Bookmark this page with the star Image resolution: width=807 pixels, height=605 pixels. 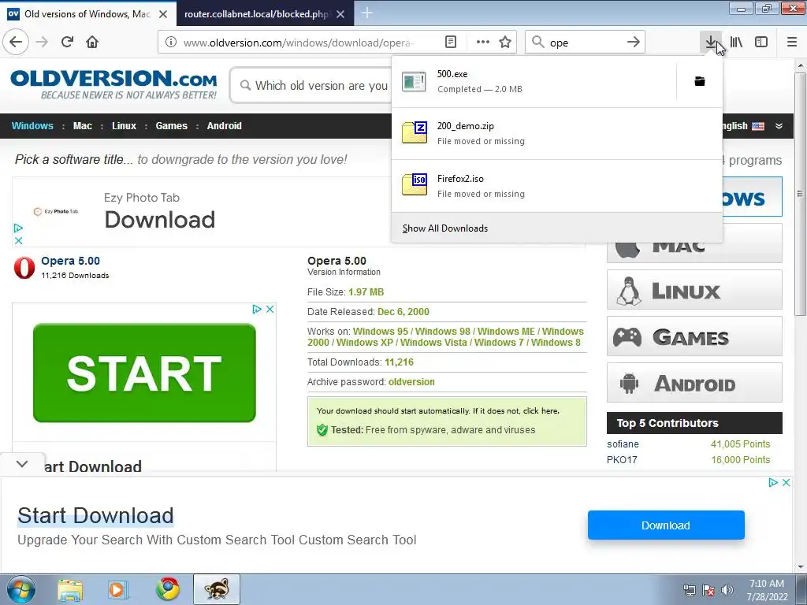pyautogui.click(x=505, y=43)
